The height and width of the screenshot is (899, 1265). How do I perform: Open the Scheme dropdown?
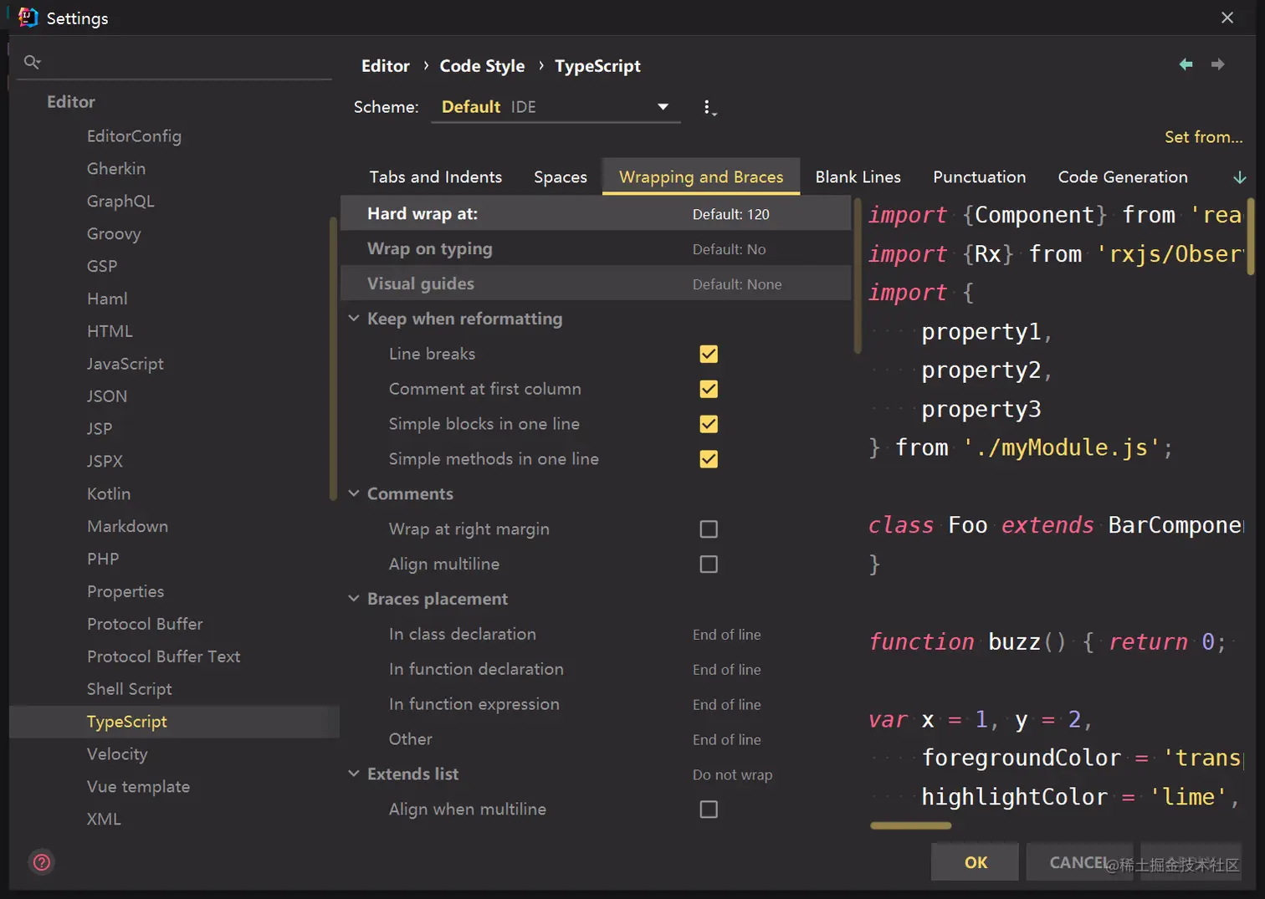556,107
